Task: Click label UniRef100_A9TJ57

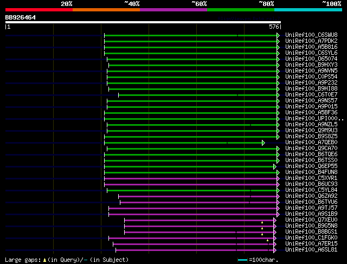Action: (x=311, y=208)
